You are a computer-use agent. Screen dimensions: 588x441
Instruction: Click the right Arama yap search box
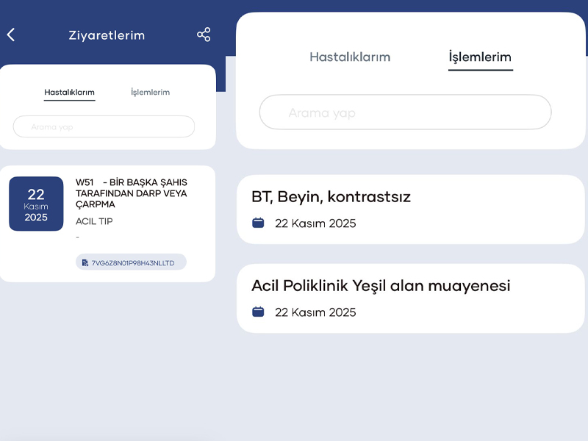405,112
